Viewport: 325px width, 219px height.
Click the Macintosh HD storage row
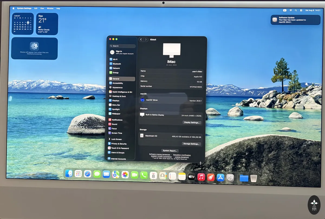point(171,136)
